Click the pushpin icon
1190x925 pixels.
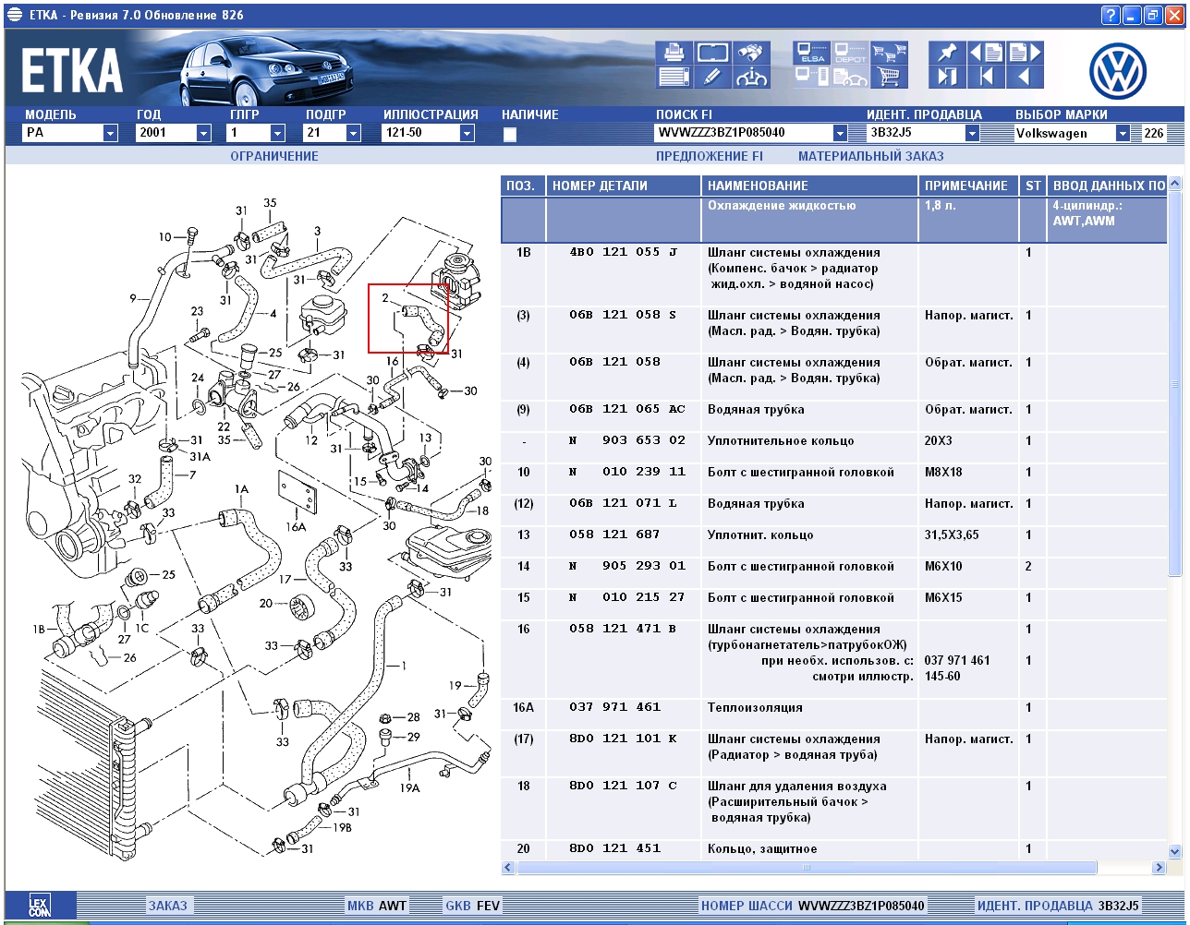(x=947, y=53)
